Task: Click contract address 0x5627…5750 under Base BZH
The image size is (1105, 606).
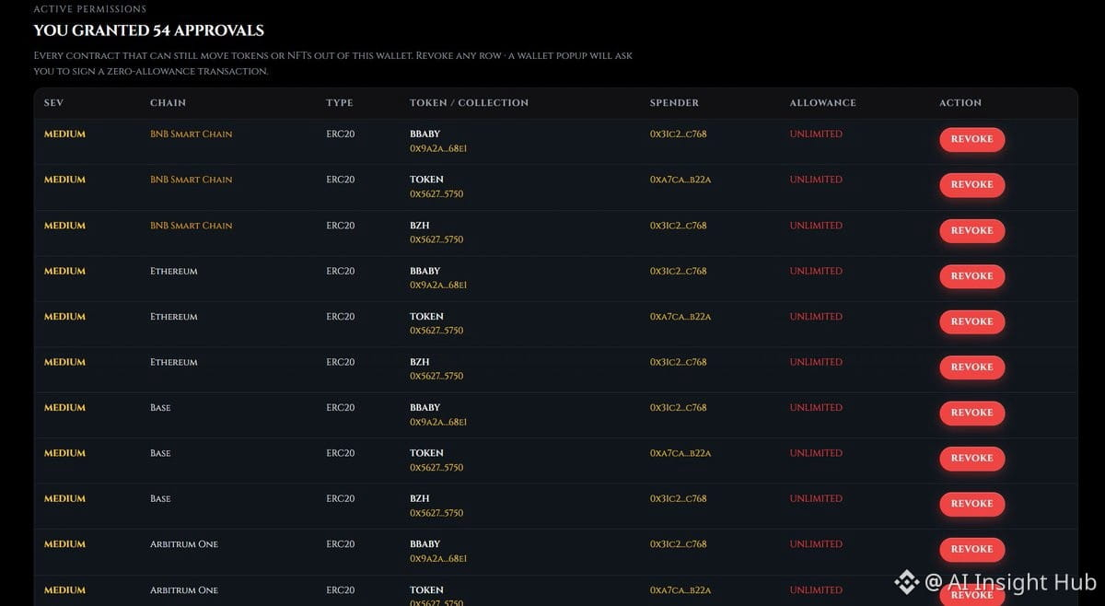Action: click(x=436, y=513)
